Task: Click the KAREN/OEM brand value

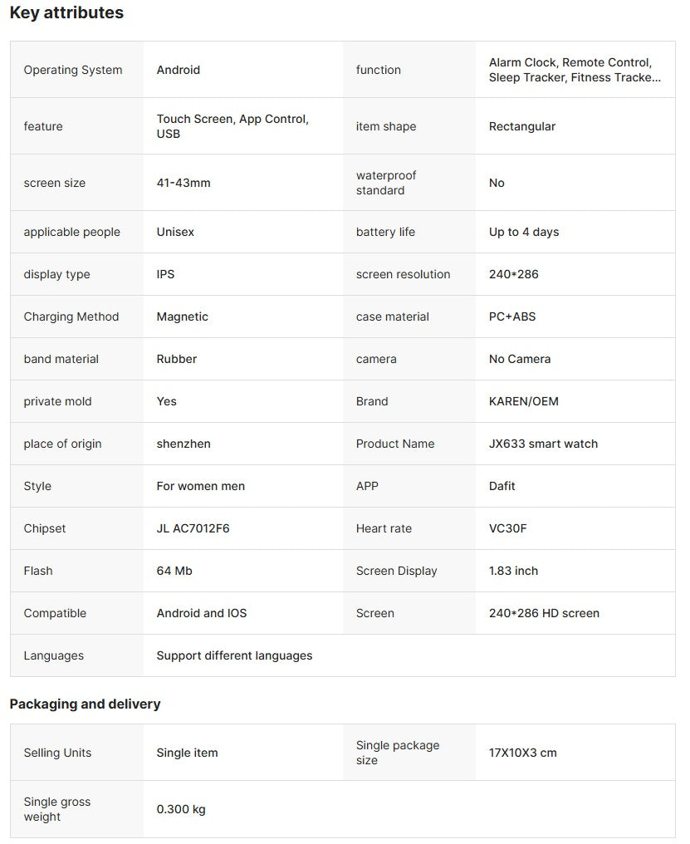Action: coord(524,401)
